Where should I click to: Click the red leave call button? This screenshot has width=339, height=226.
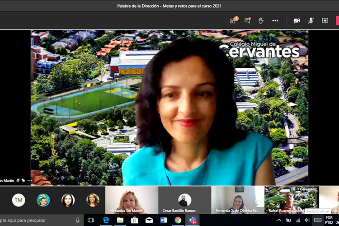(x=337, y=20)
